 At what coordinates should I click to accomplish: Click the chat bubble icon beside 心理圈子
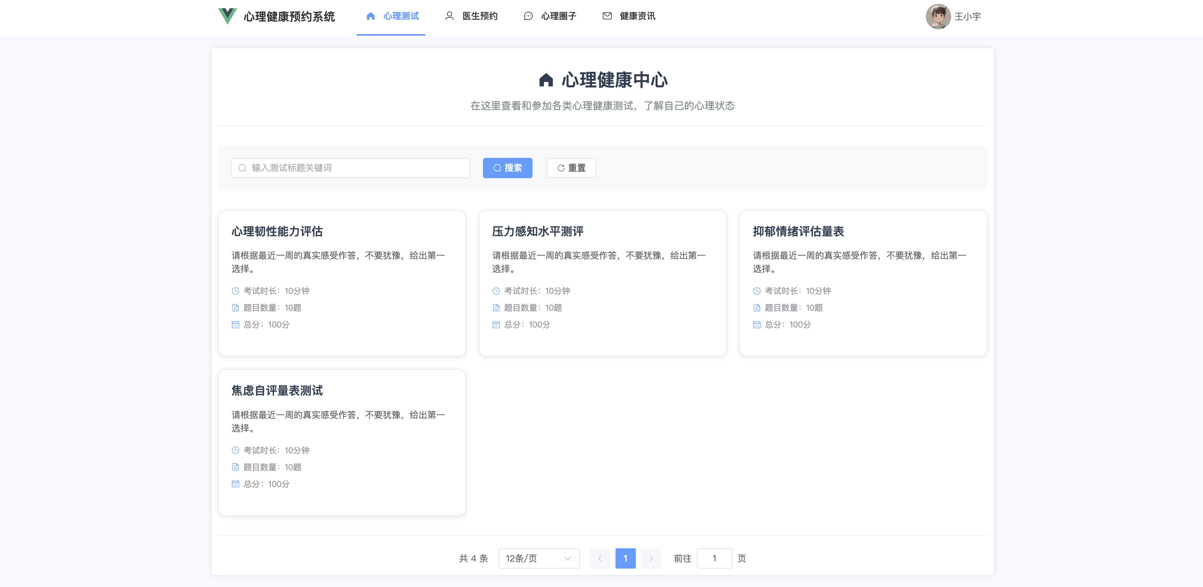tap(528, 16)
